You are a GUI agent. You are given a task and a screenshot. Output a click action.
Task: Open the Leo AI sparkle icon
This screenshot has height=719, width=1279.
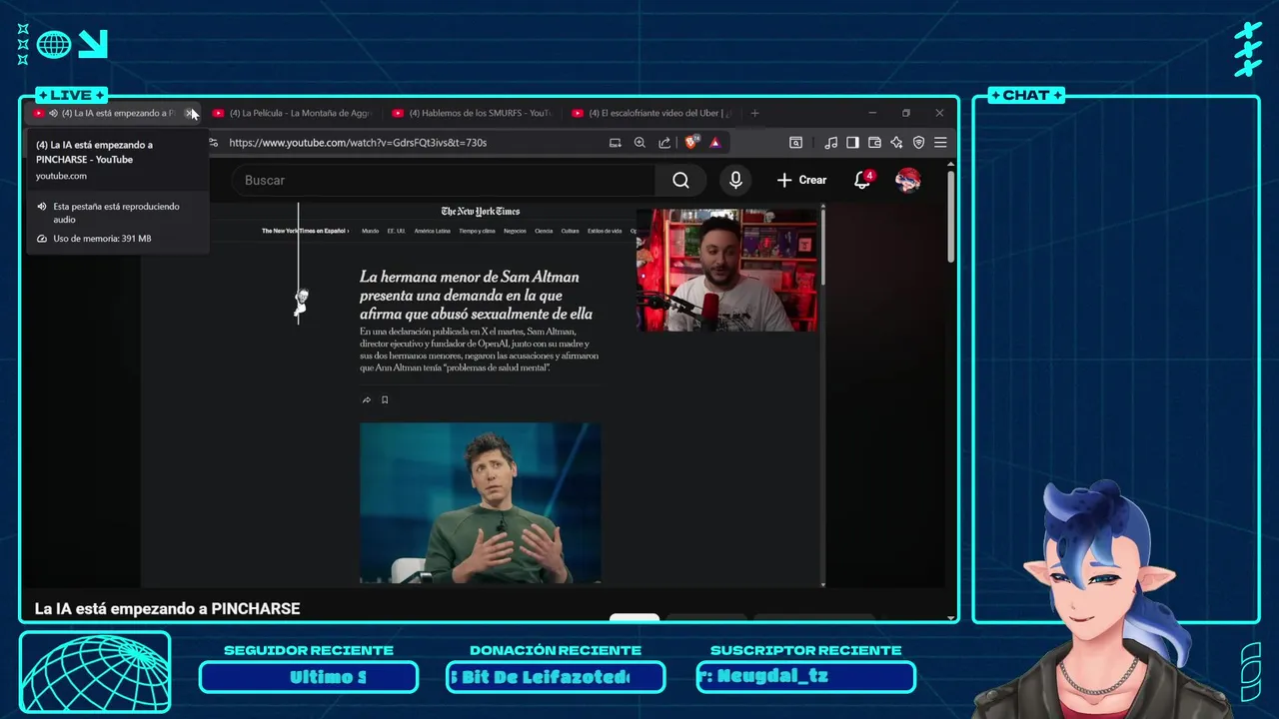click(896, 143)
